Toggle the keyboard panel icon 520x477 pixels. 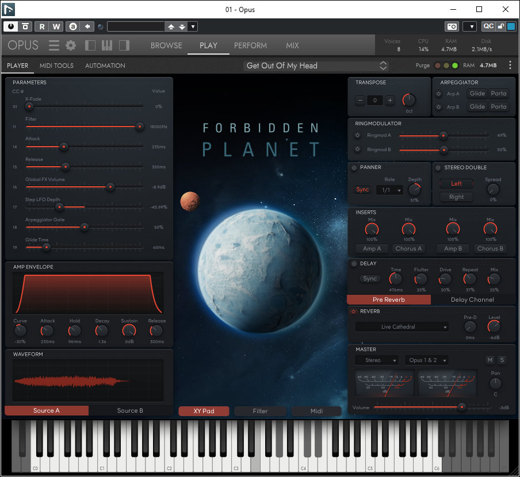[x=107, y=45]
